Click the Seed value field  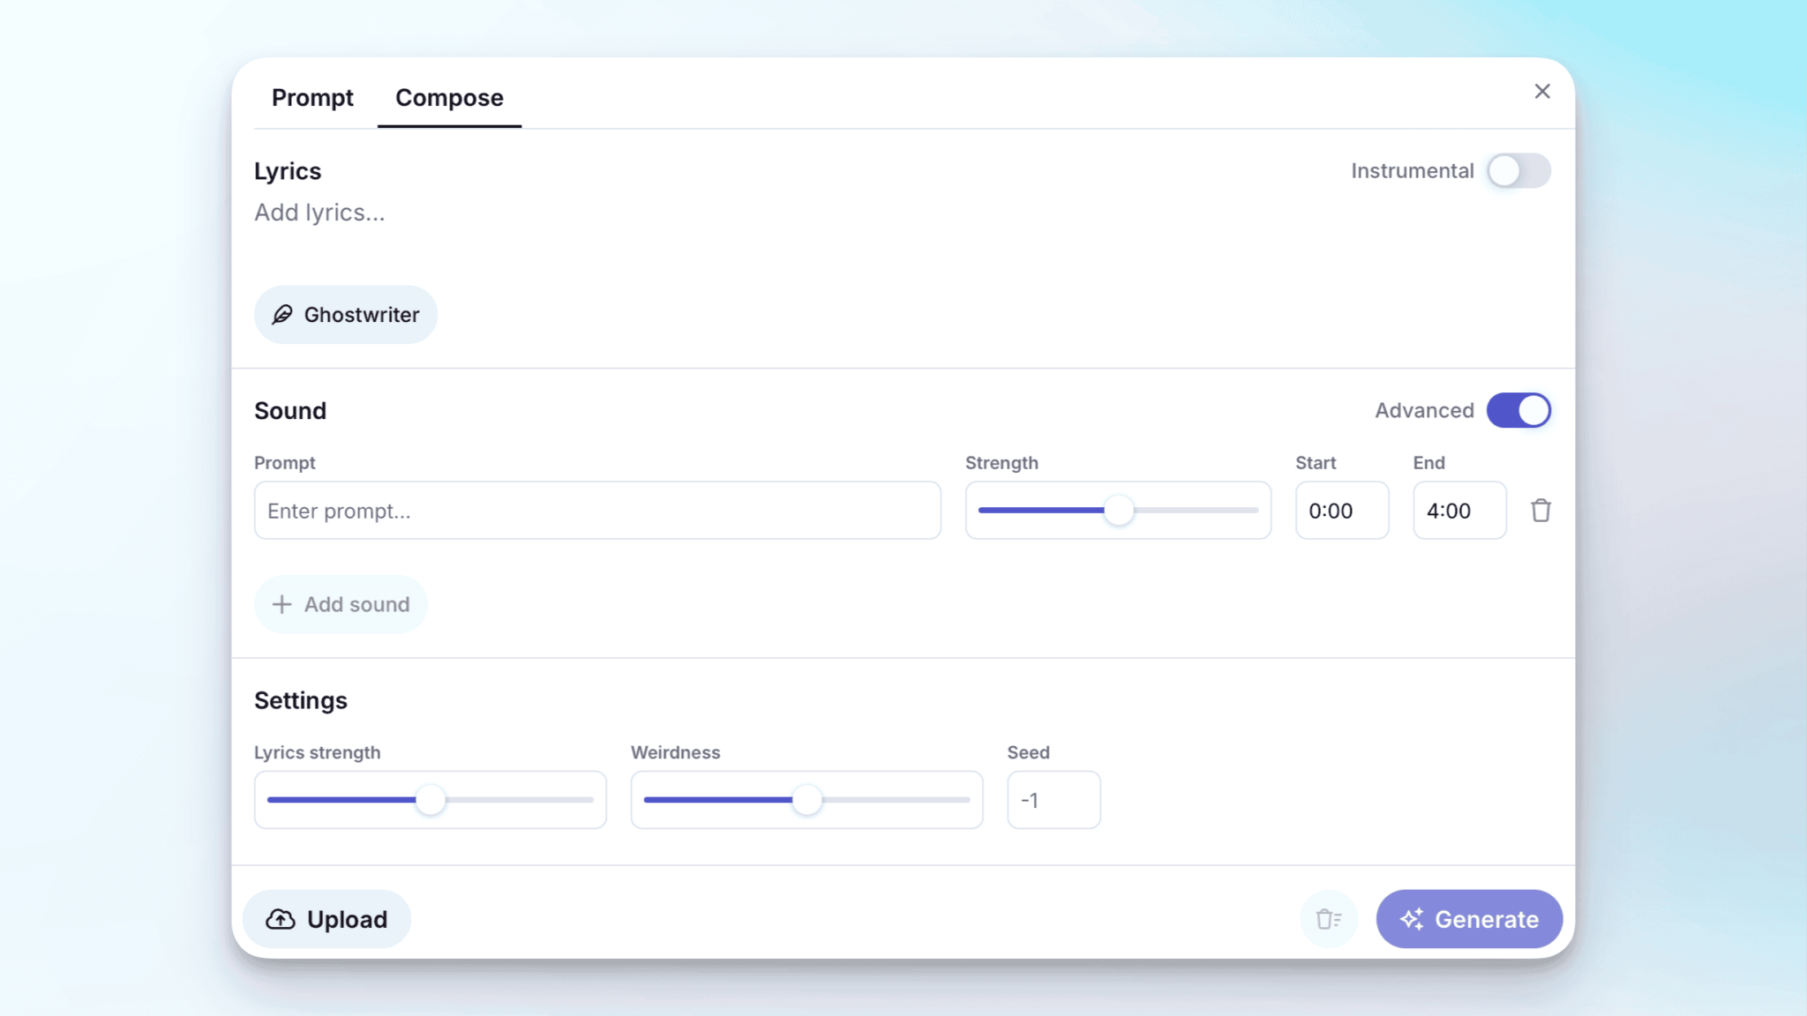pyautogui.click(x=1053, y=800)
